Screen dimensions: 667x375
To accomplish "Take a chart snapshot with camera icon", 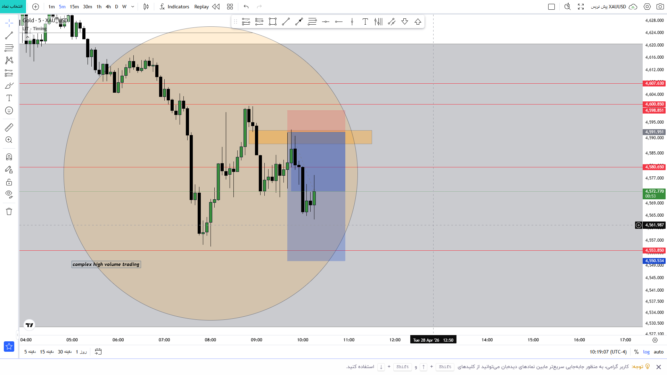I will tap(660, 7).
